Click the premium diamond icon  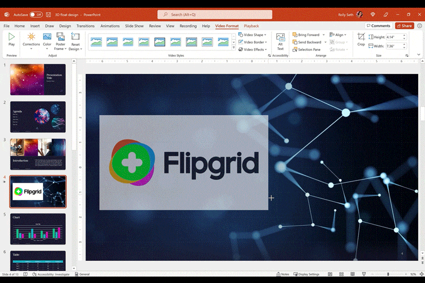(x=373, y=15)
